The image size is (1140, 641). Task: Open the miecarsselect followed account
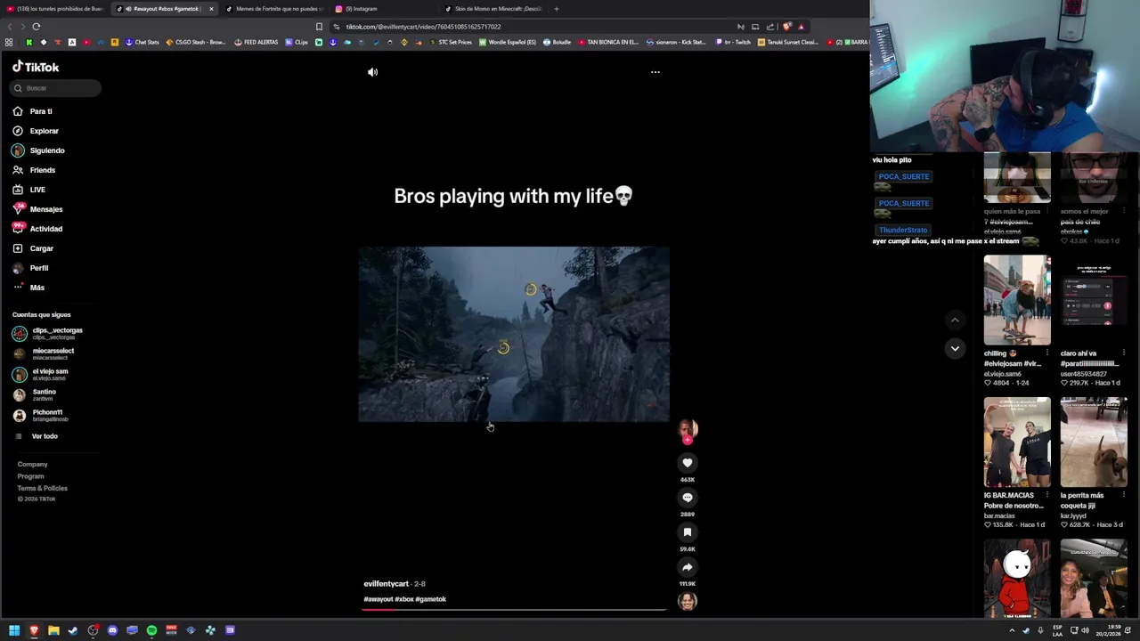click(53, 354)
